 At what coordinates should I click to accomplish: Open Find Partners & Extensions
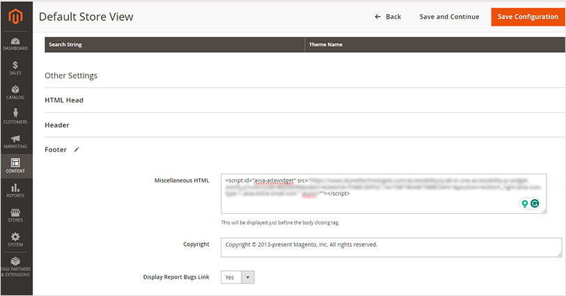coord(15,267)
